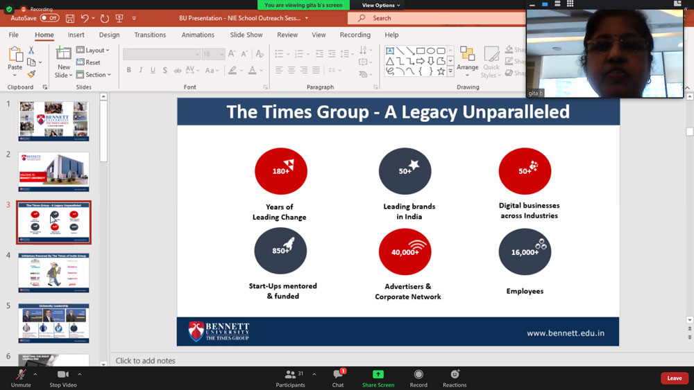Insert a New Slide

pos(63,62)
